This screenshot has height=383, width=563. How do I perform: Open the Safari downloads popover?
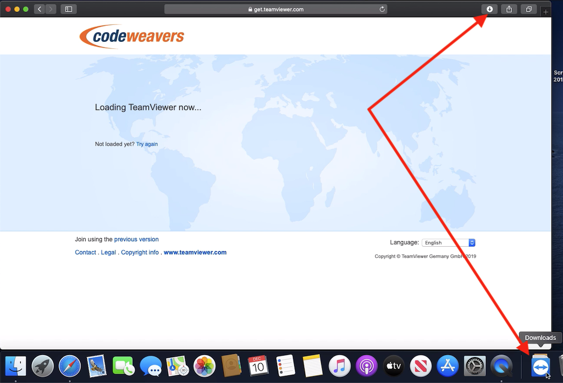(489, 9)
